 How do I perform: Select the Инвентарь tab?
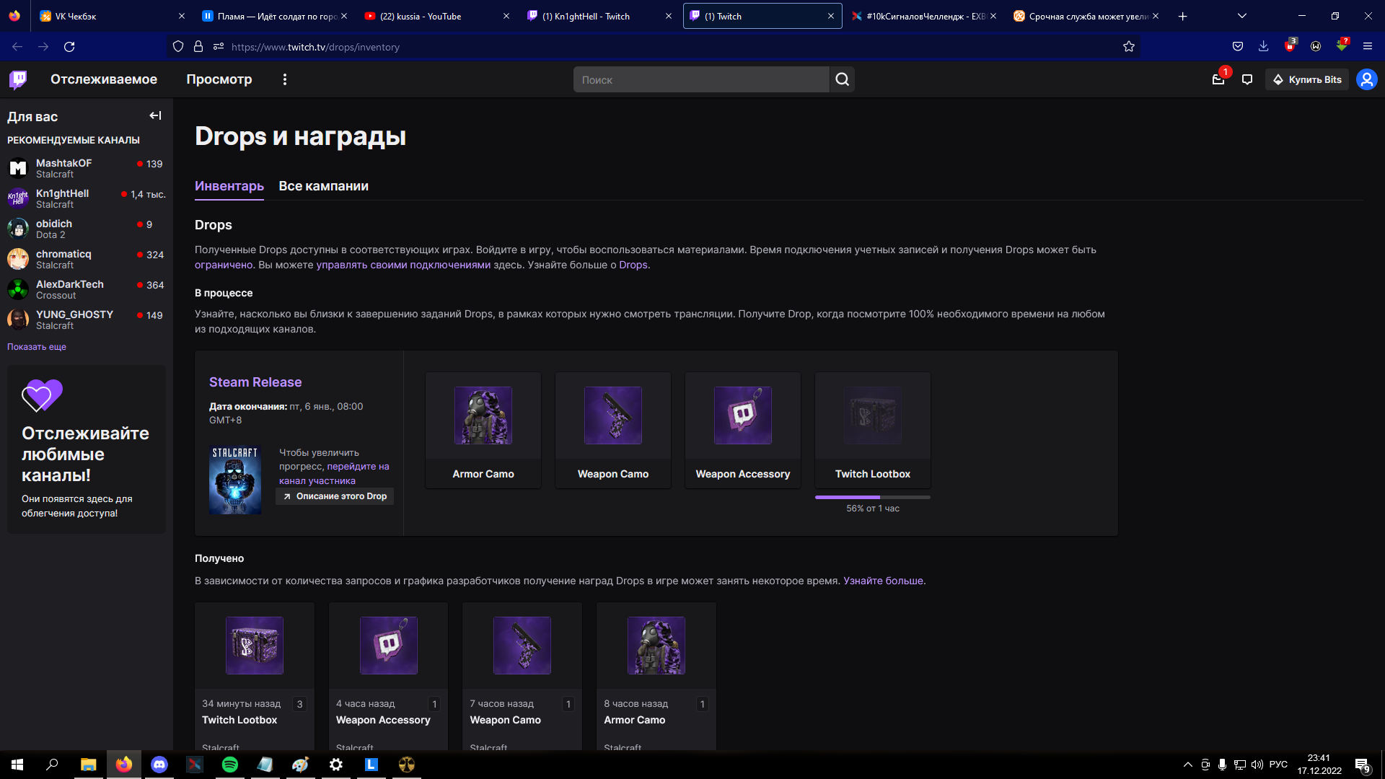pos(229,186)
